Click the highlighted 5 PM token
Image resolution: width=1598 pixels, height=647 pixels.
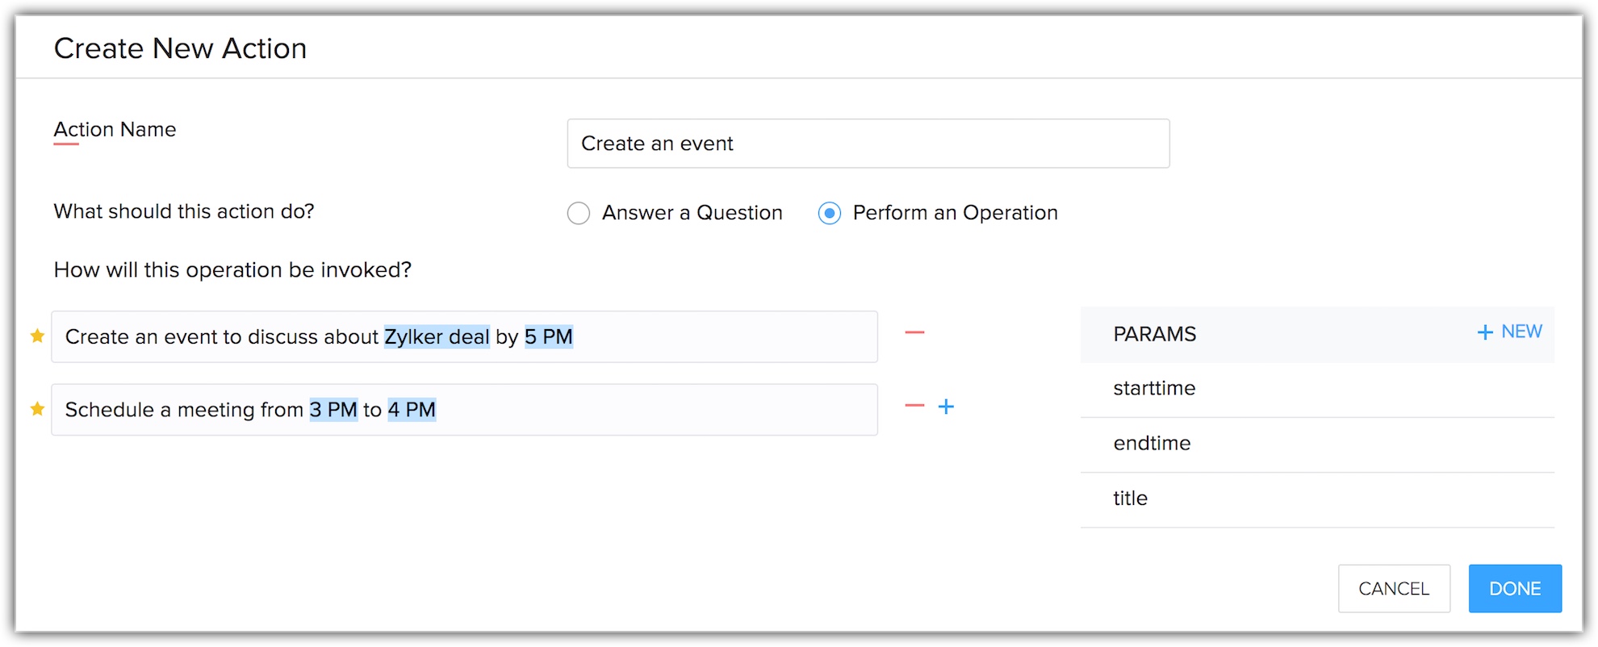(549, 336)
